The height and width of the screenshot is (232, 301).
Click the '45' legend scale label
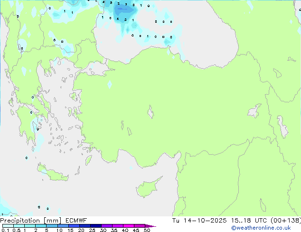136,230
